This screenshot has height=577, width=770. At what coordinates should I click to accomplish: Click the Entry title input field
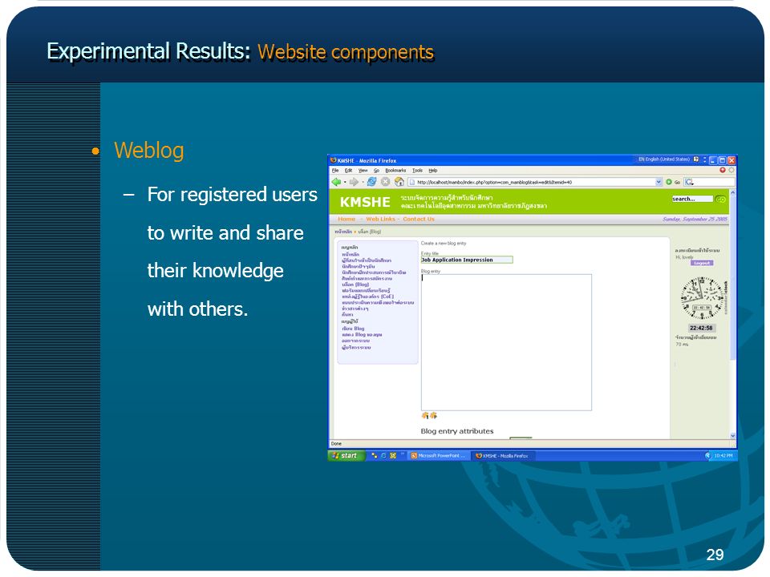(x=467, y=260)
